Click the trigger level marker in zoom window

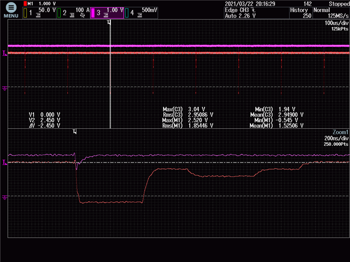(x=4, y=163)
